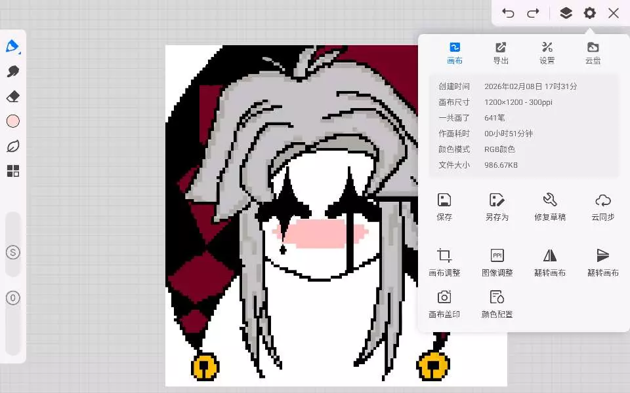
Task: Click the settings gear icon
Action: pos(589,13)
